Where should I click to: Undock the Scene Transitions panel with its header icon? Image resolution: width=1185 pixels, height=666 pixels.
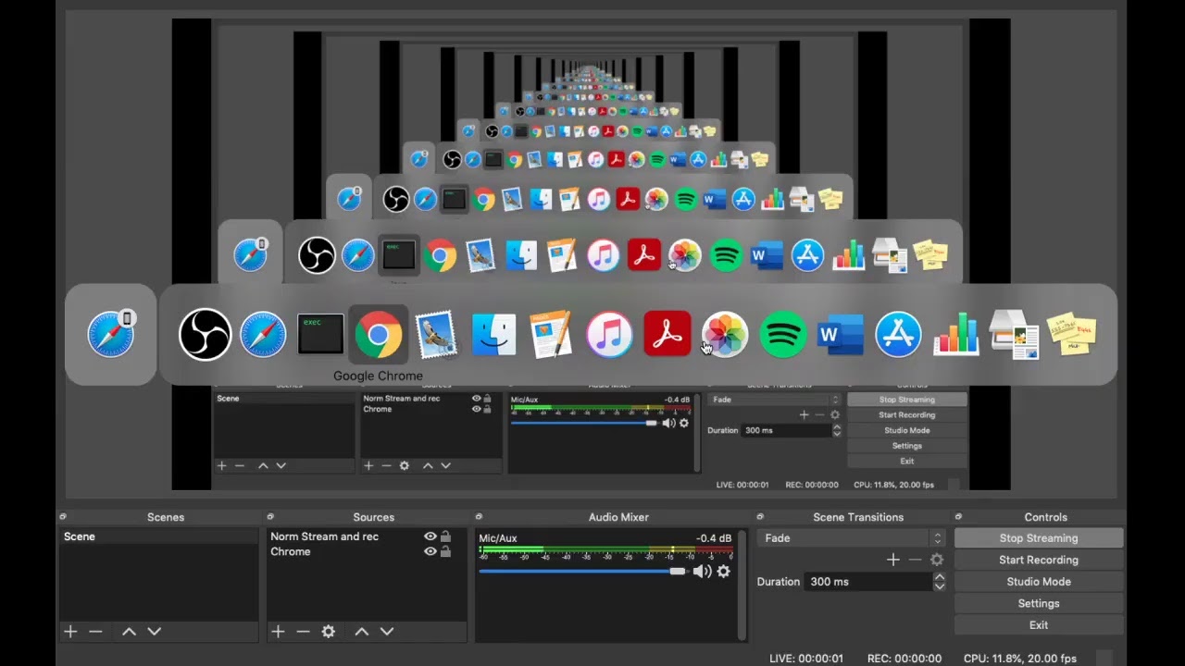760,517
